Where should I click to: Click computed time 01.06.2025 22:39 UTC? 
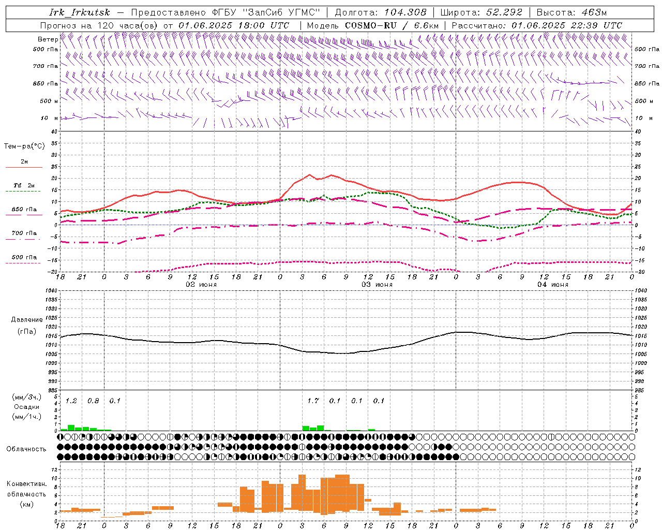567,25
